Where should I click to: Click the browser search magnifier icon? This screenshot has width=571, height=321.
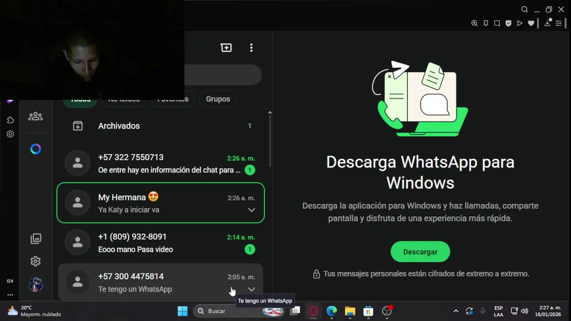point(525,9)
